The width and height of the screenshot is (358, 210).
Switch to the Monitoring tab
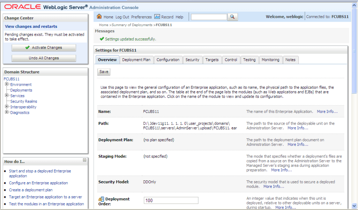(x=271, y=60)
